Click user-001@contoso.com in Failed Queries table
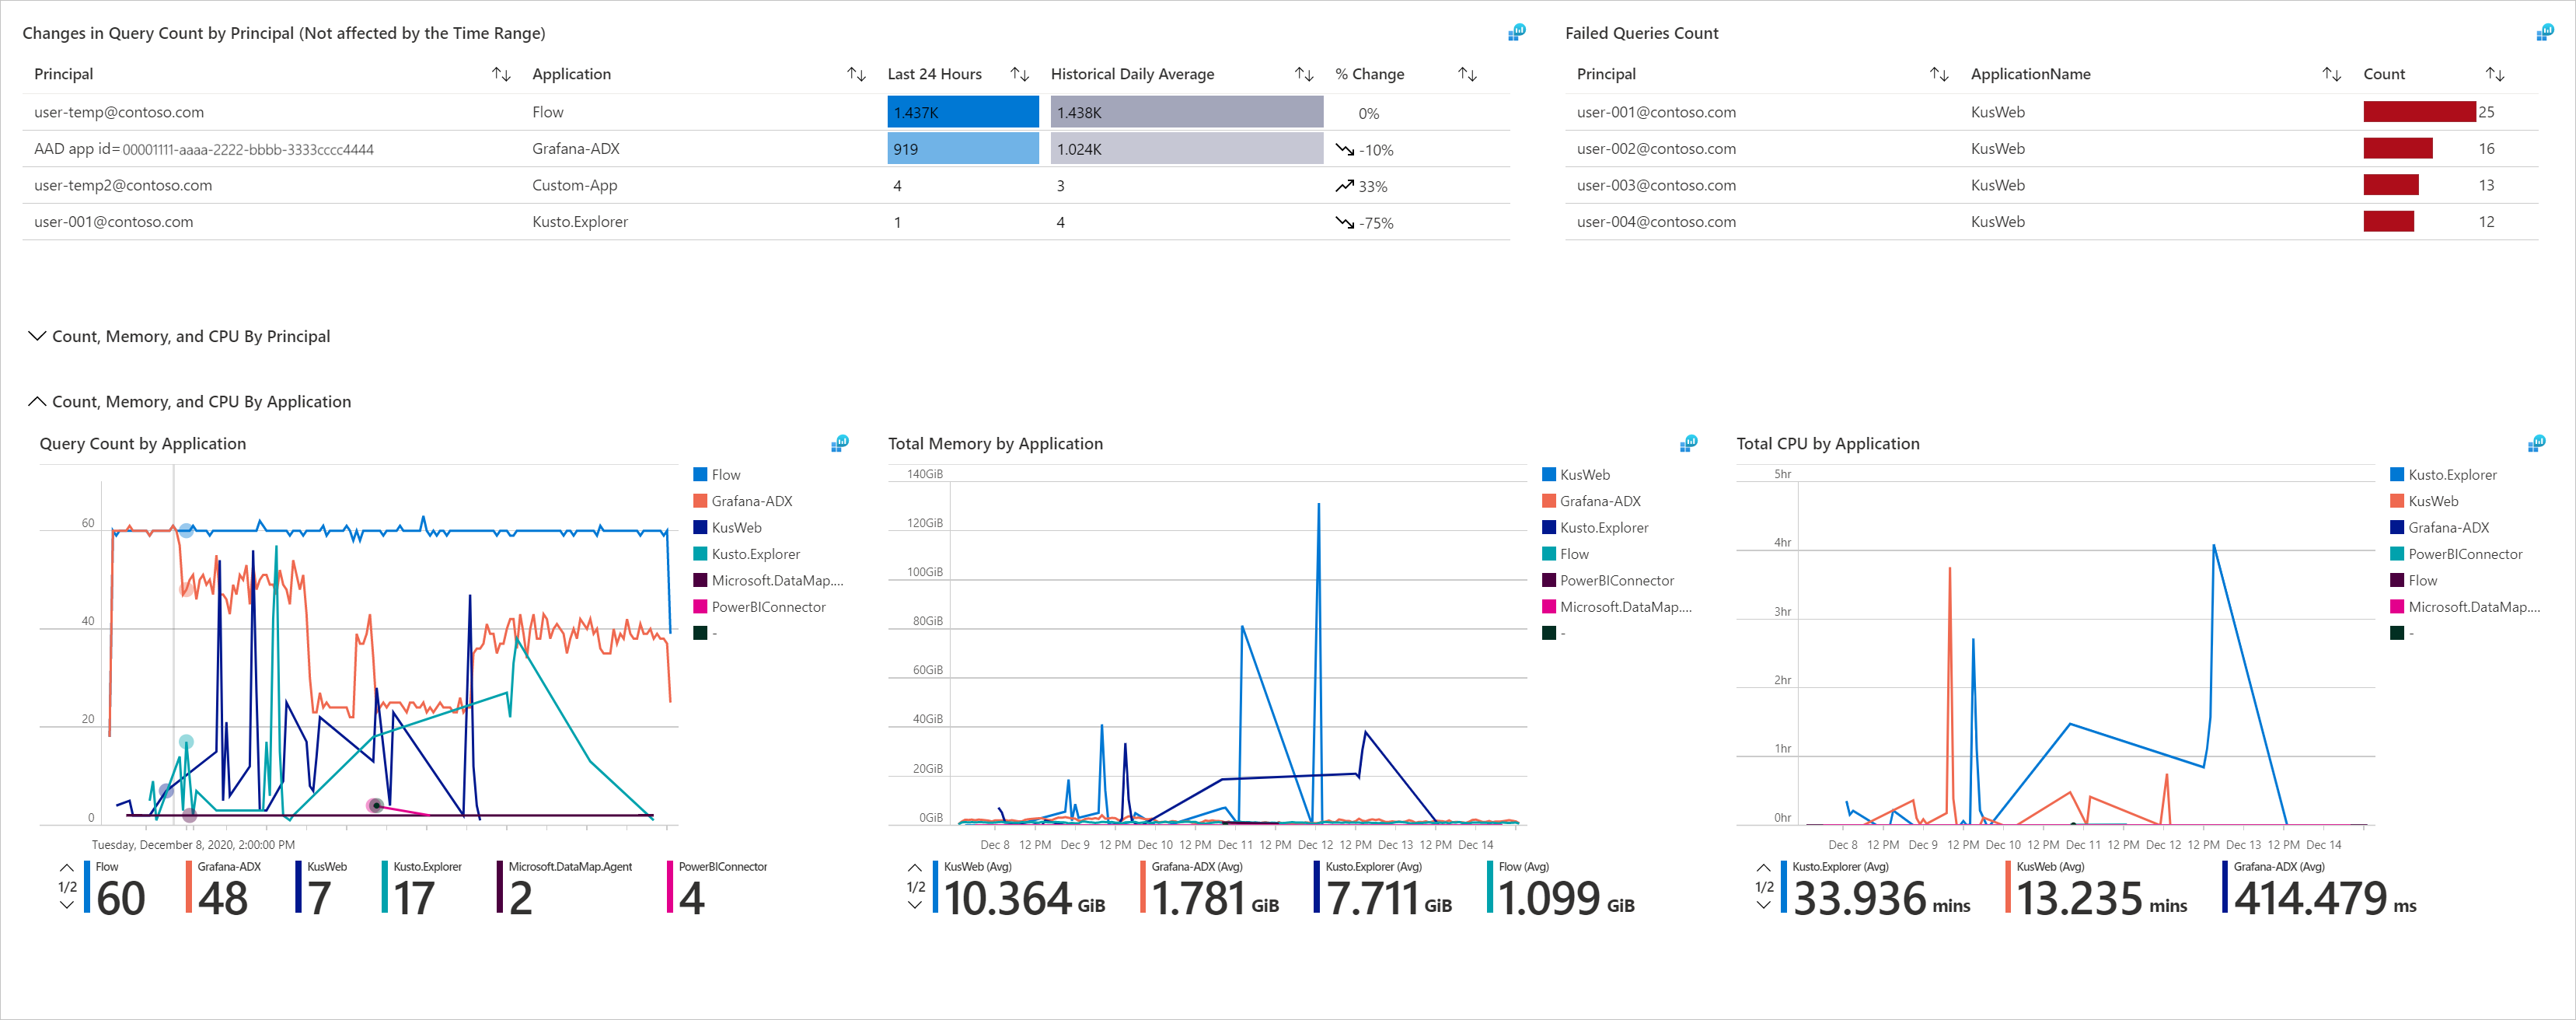 click(x=1656, y=112)
